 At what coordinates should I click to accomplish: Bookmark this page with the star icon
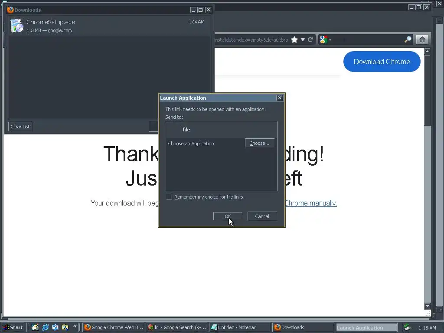pyautogui.click(x=294, y=39)
